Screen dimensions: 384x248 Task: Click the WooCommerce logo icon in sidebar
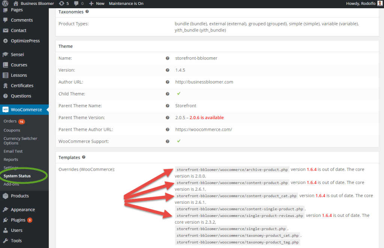pos(5,109)
